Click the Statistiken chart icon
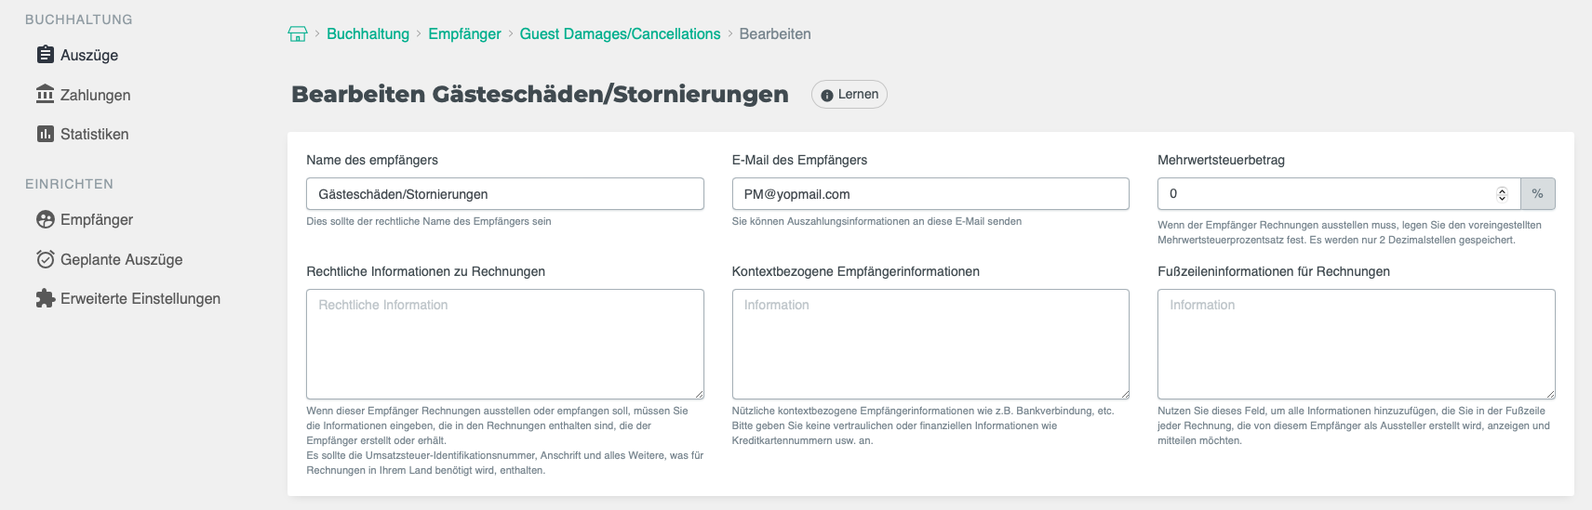 [x=45, y=134]
